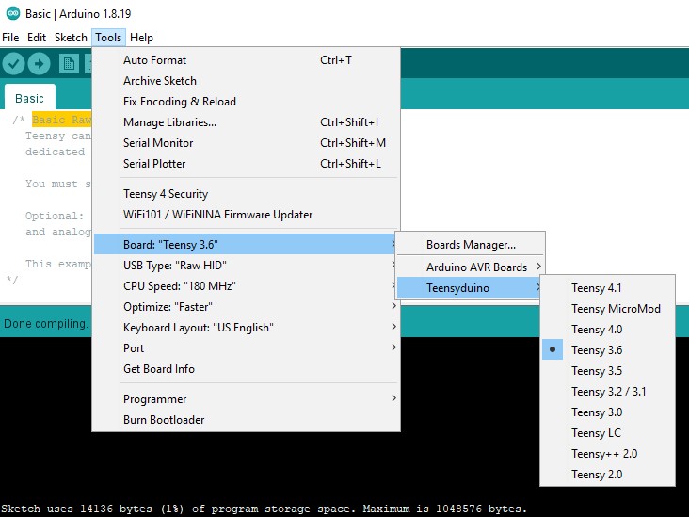Screen dimensions: 689x517
Task: Select the checked Teensy 3.6 board
Action: pos(608,350)
